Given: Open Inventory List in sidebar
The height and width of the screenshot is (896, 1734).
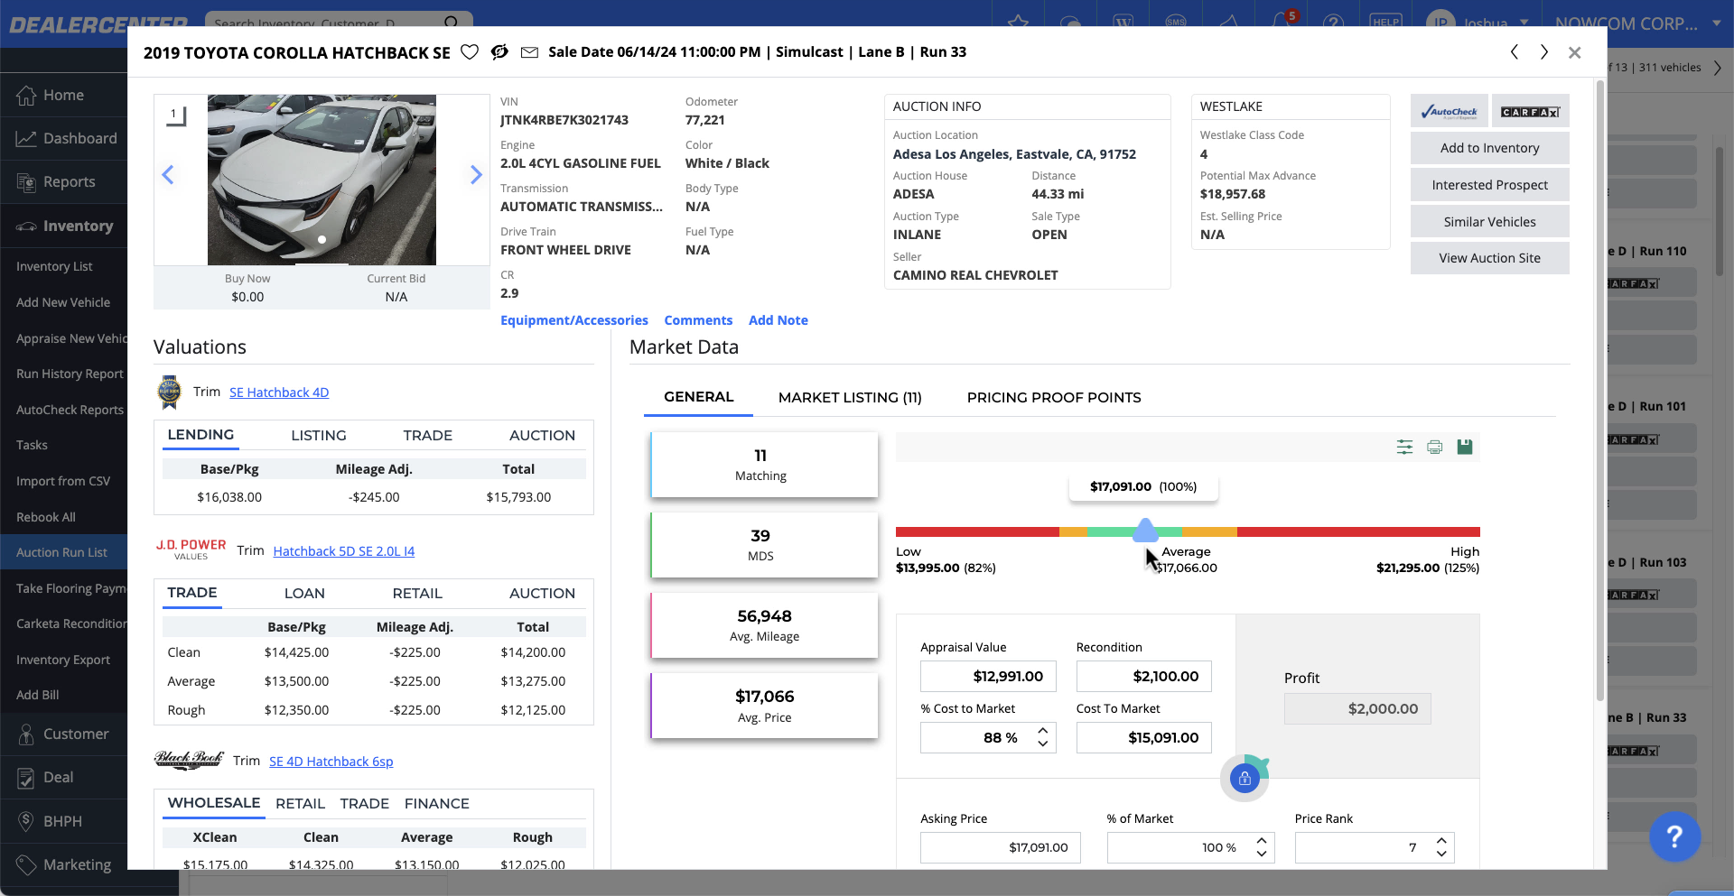Looking at the screenshot, I should [54, 266].
